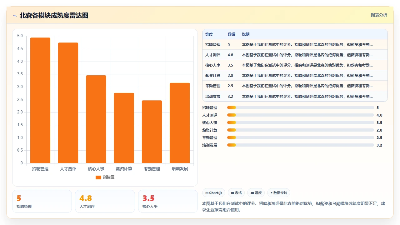This screenshot has width=400, height=225.
Task: Click the 人才测评 progress bar
Action: point(301,115)
